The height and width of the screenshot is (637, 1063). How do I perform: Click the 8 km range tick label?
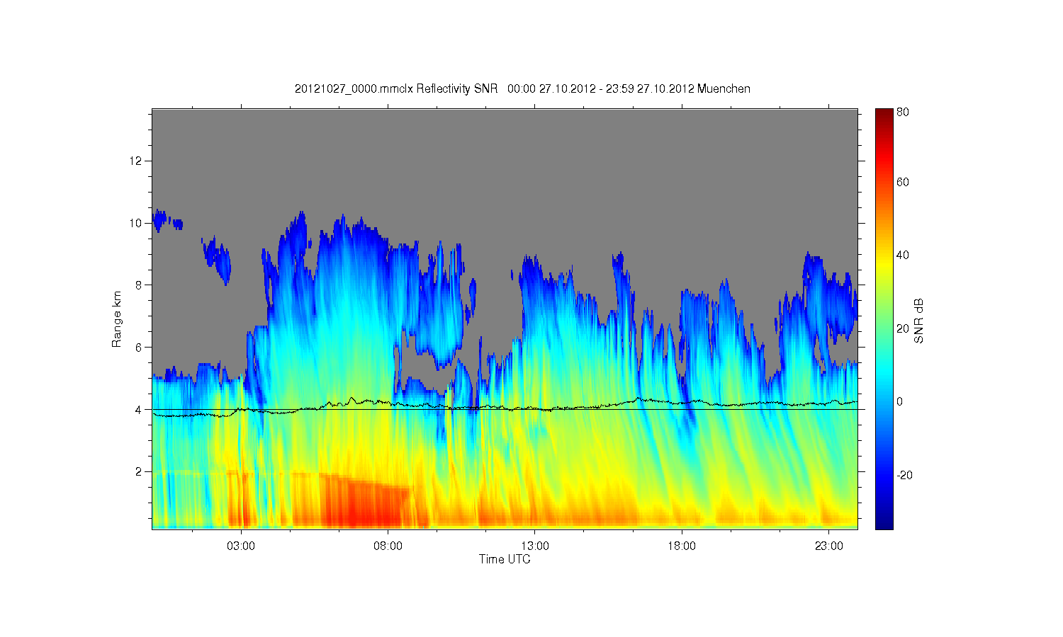[x=139, y=285]
